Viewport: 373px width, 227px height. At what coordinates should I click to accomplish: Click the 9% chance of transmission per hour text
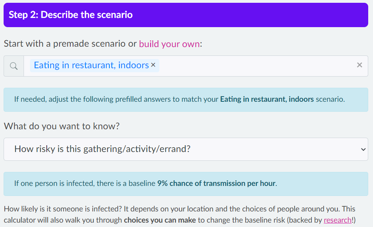tap(216, 184)
